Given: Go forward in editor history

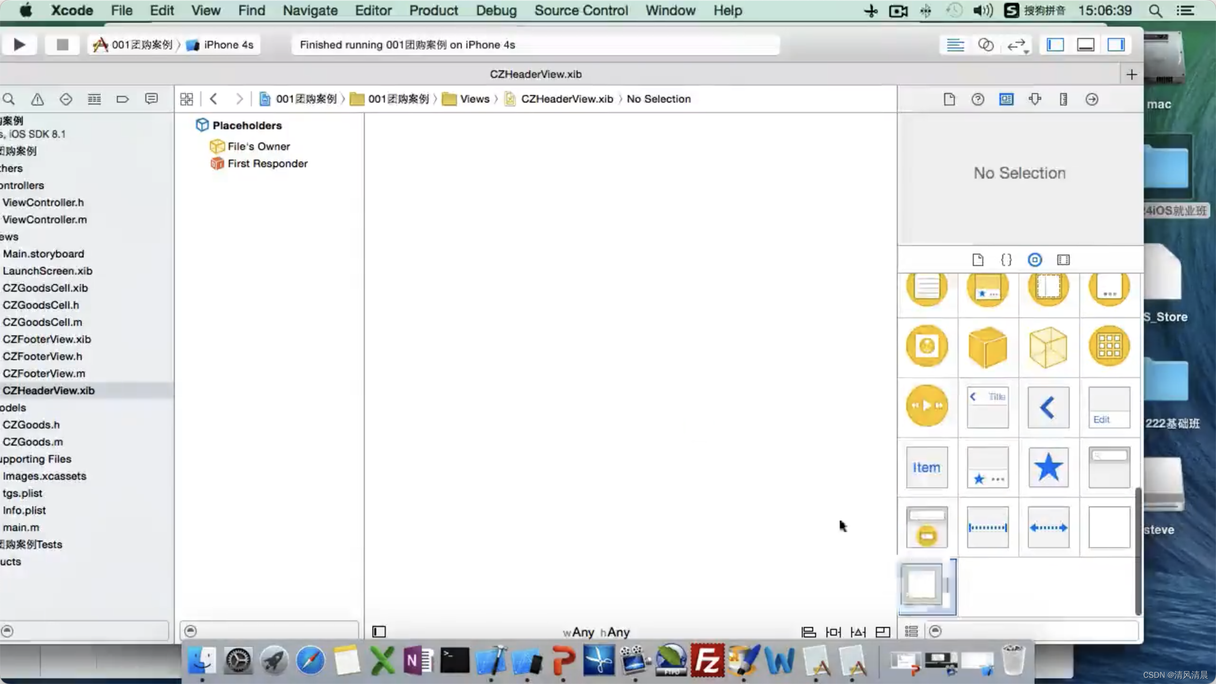Looking at the screenshot, I should tap(239, 99).
